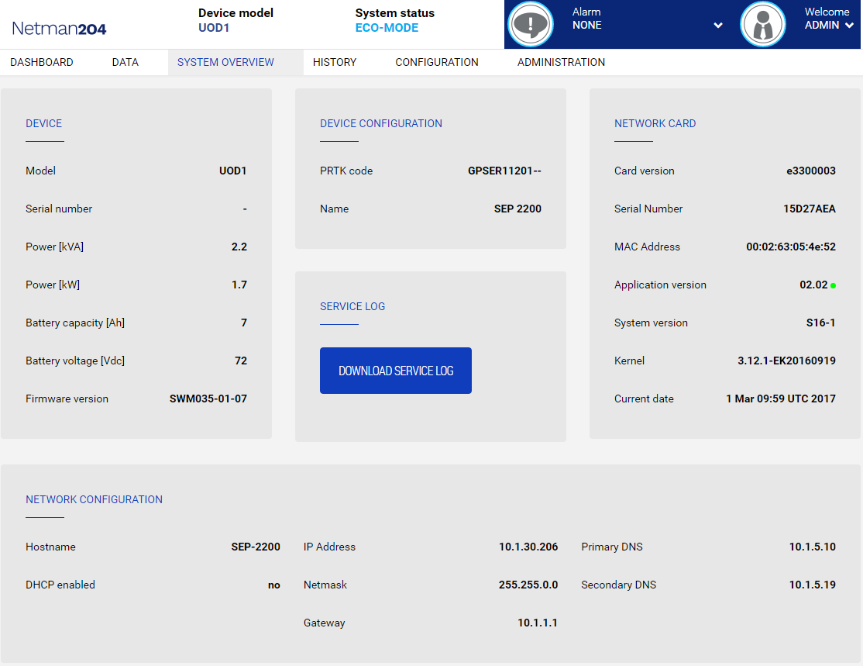863x666 pixels.
Task: Go to the History tab
Action: click(x=335, y=62)
